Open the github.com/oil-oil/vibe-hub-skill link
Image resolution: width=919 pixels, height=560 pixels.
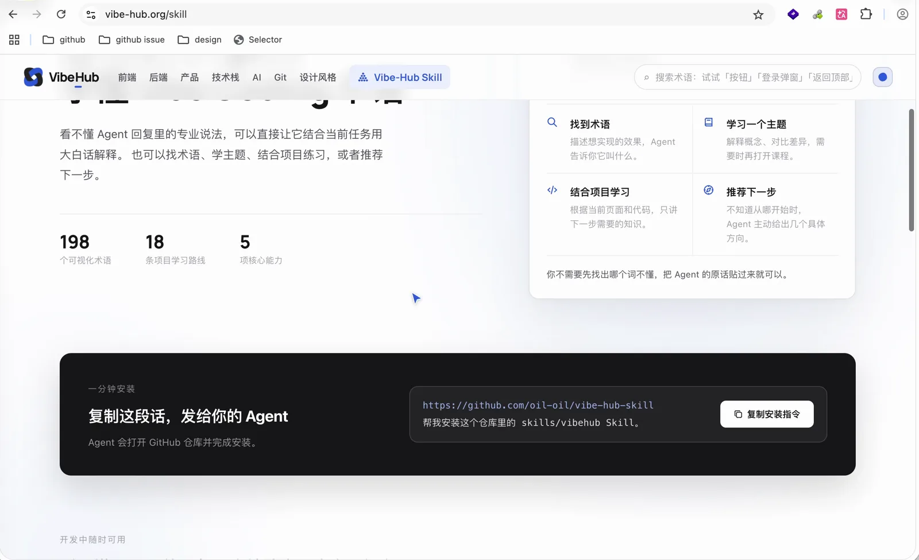coord(538,405)
